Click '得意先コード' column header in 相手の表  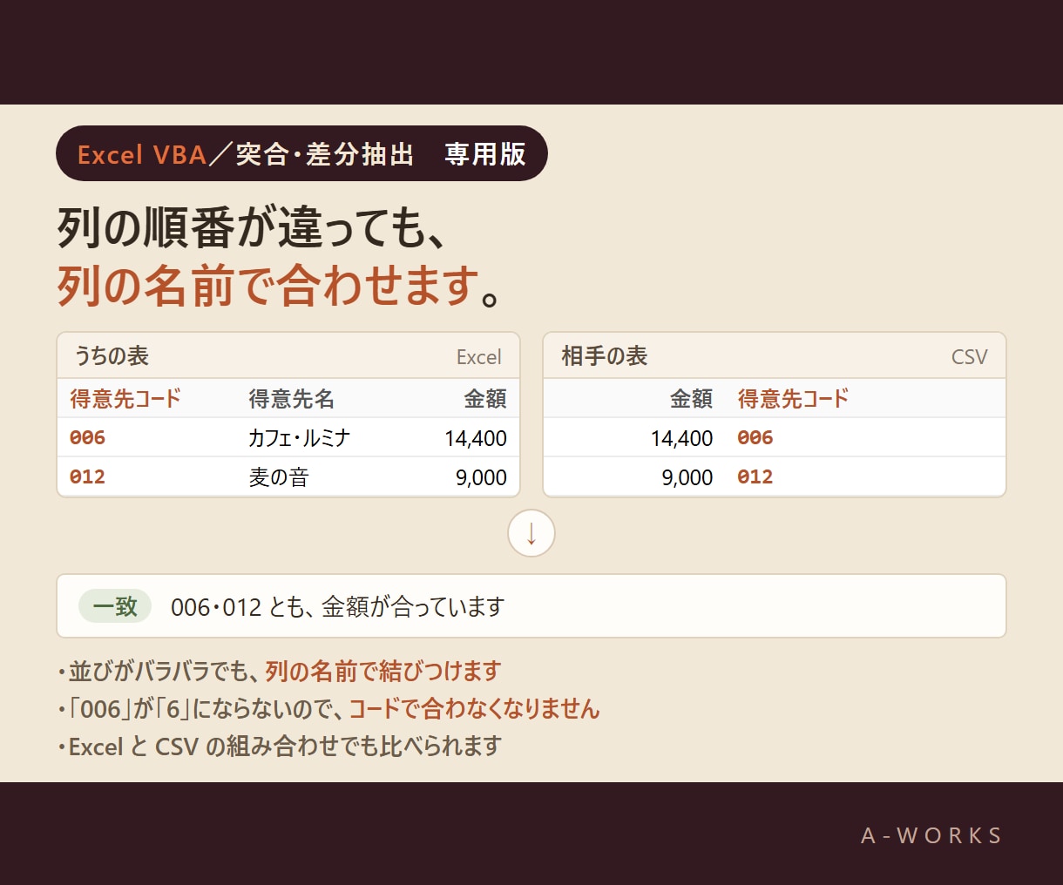point(793,399)
